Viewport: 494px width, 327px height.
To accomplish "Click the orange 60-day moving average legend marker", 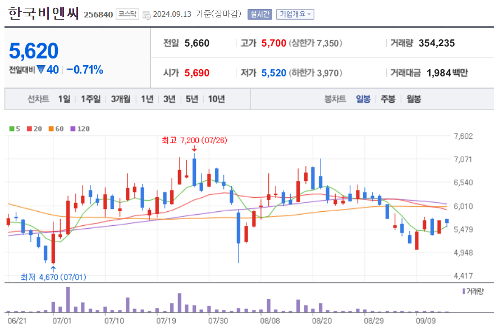I will coord(51,129).
